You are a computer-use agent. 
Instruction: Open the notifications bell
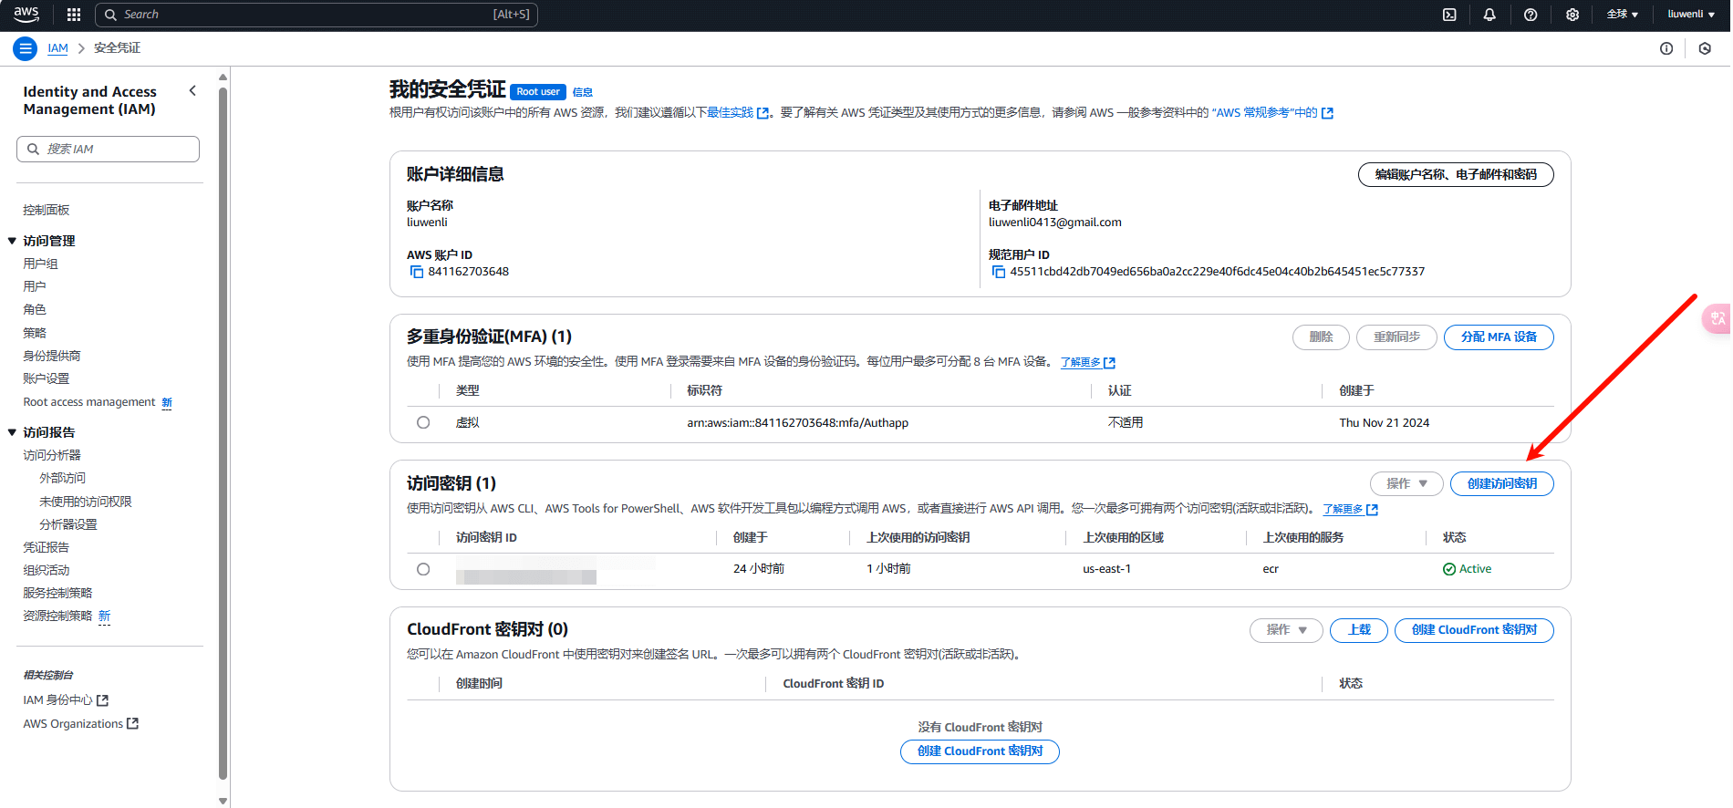coord(1489,15)
